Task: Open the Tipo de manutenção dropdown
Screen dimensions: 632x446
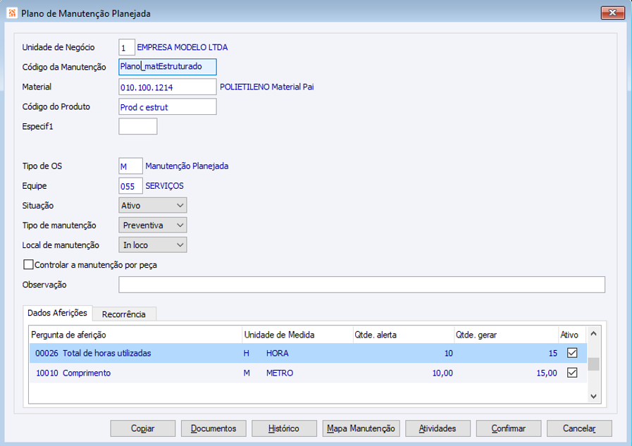Action: tap(153, 225)
